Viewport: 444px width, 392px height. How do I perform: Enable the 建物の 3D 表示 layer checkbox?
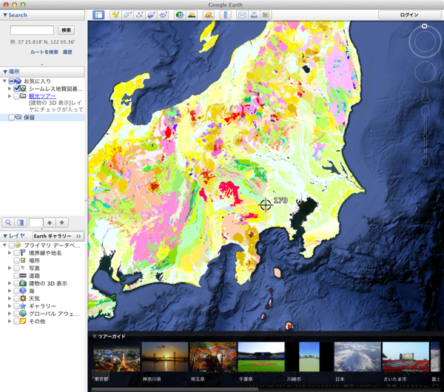pyautogui.click(x=17, y=283)
